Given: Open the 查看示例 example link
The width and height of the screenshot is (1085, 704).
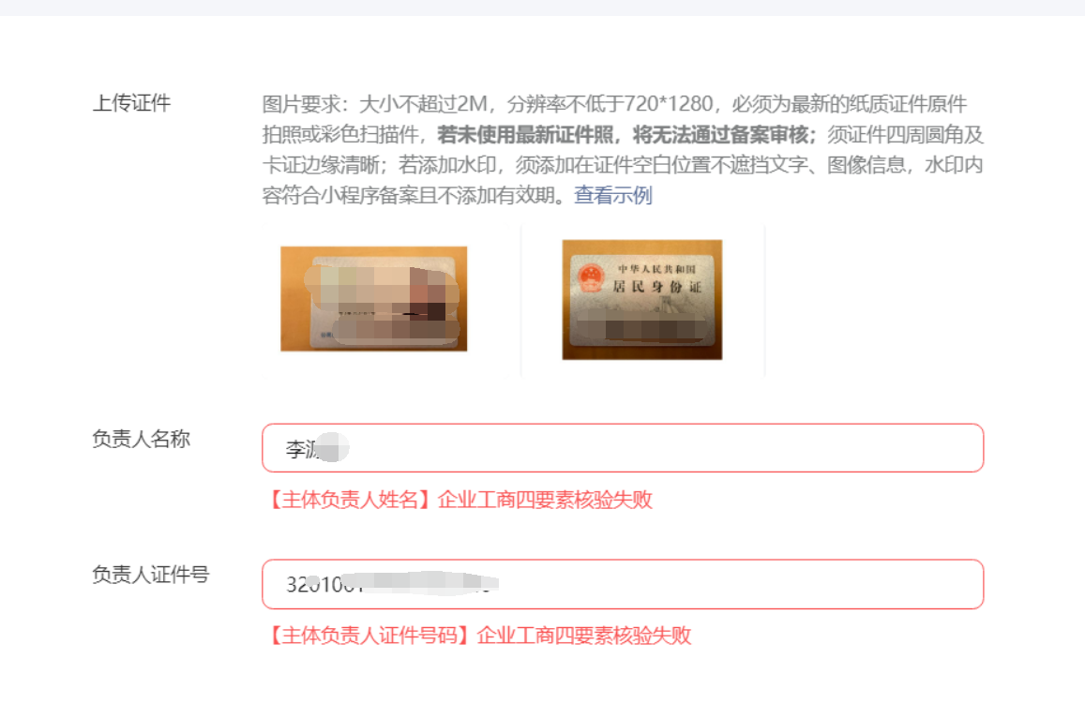Looking at the screenshot, I should point(613,195).
